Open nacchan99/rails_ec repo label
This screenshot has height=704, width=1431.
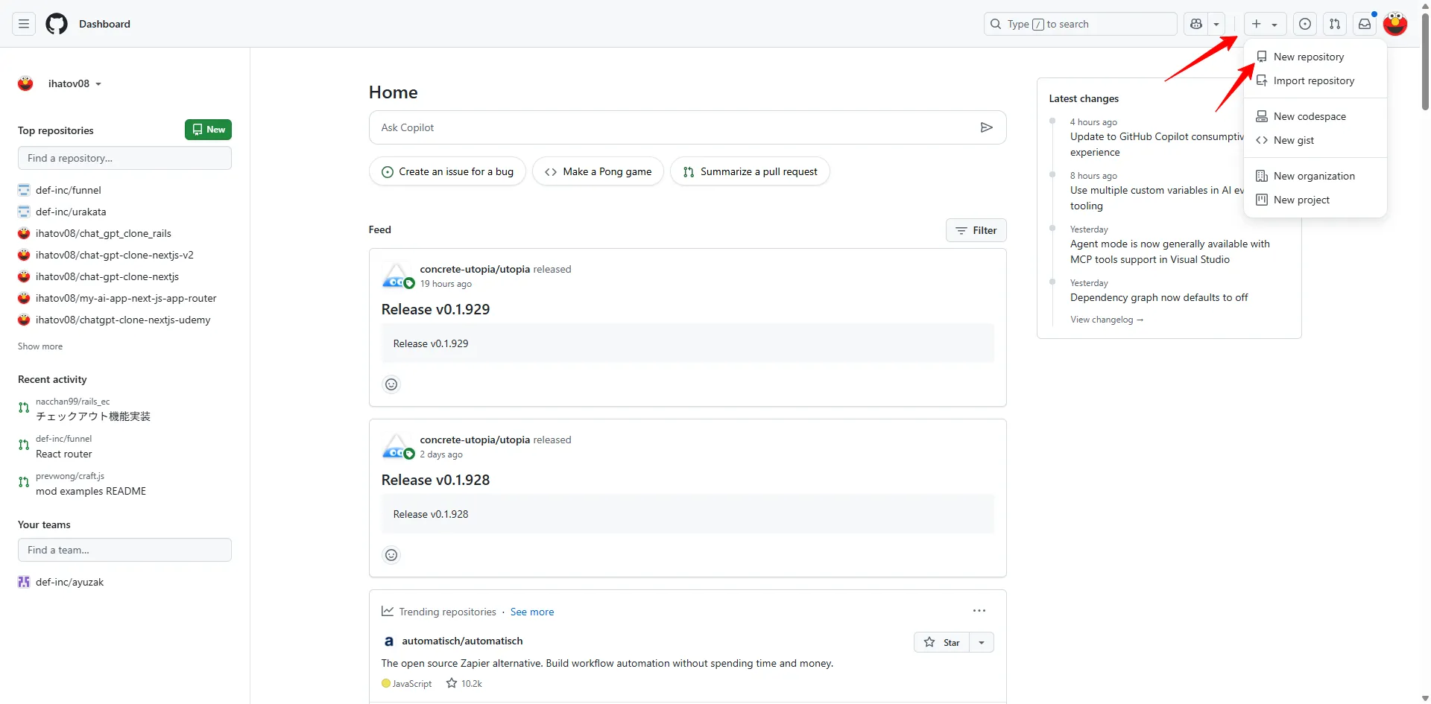(72, 402)
